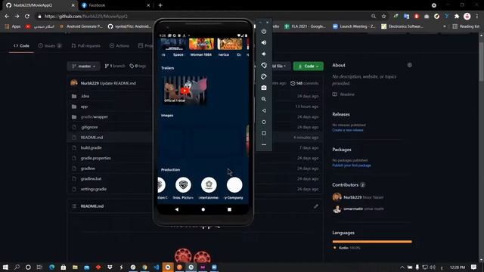This screenshot has width=484, height=272.
Task: Select the repository Code tab
Action: coord(21,45)
